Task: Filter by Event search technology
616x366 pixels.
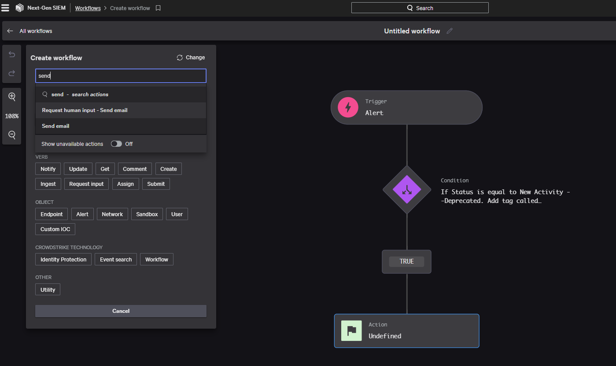Action: 116,260
